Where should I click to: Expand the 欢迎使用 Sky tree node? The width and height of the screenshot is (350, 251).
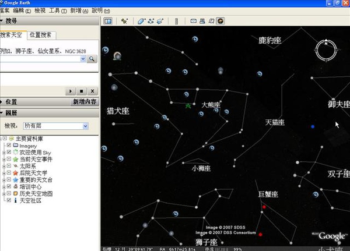click(4, 153)
